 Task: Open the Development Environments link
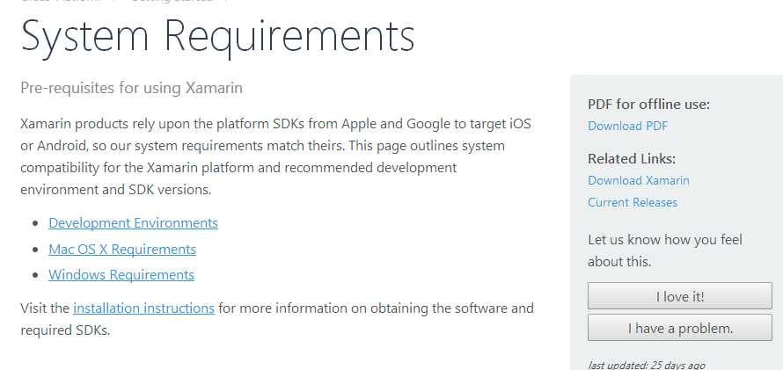coord(134,223)
